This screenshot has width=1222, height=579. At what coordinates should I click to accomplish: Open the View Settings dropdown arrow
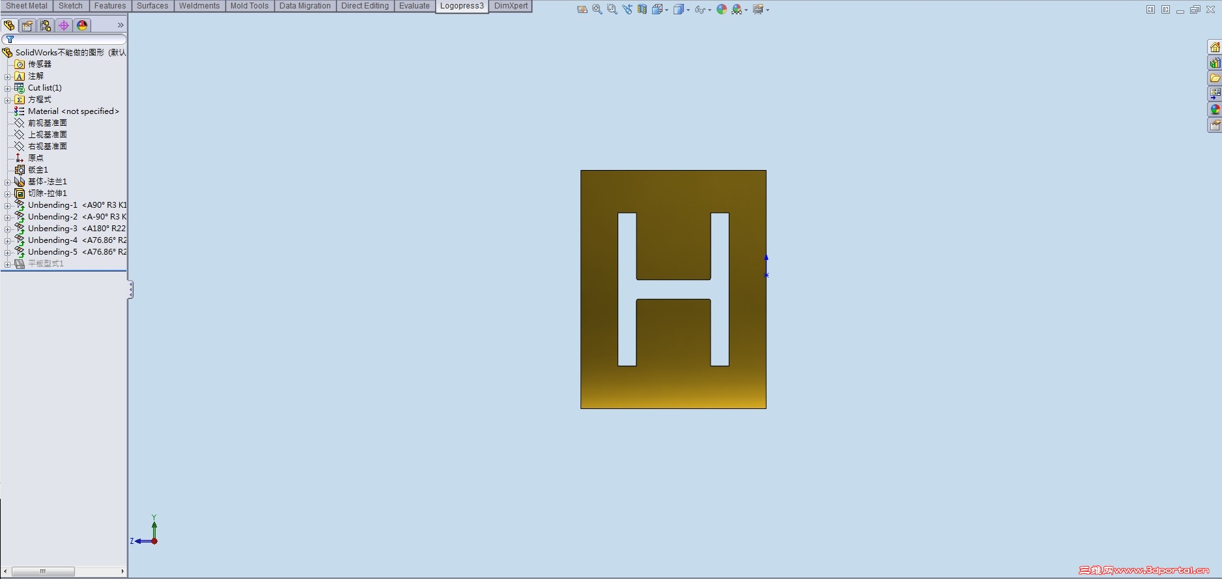(x=768, y=10)
